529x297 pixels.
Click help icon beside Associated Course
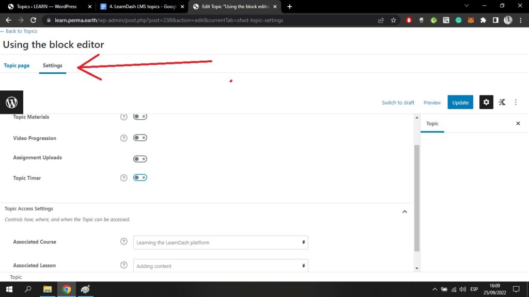(x=123, y=242)
